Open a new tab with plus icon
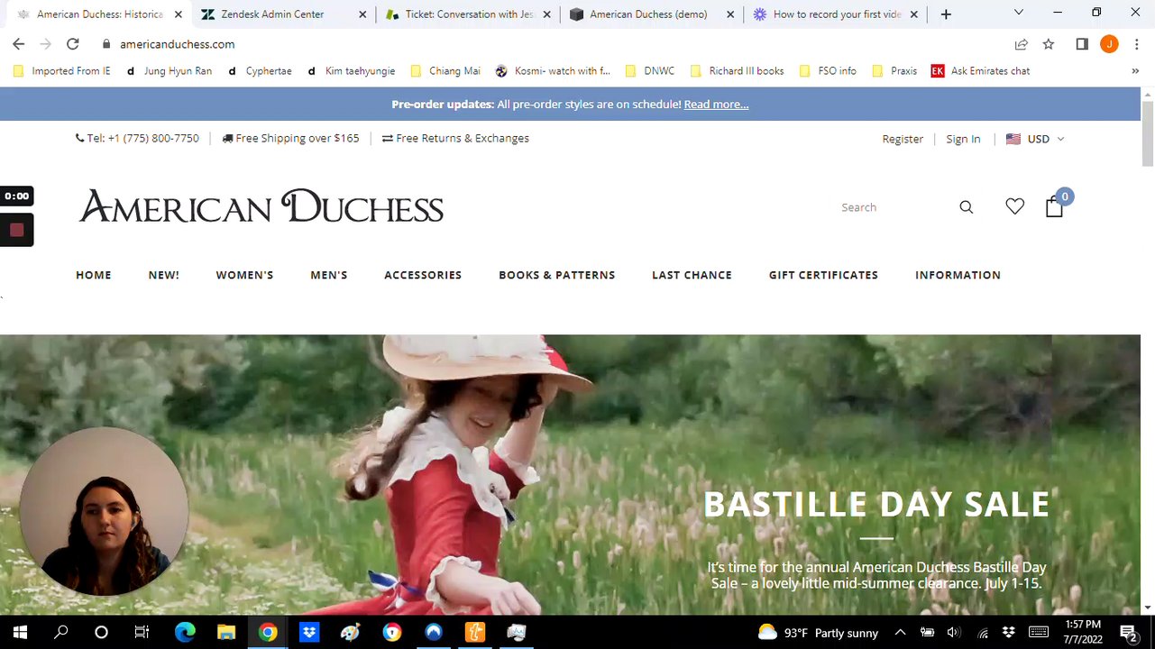1155x649 pixels. [x=946, y=14]
